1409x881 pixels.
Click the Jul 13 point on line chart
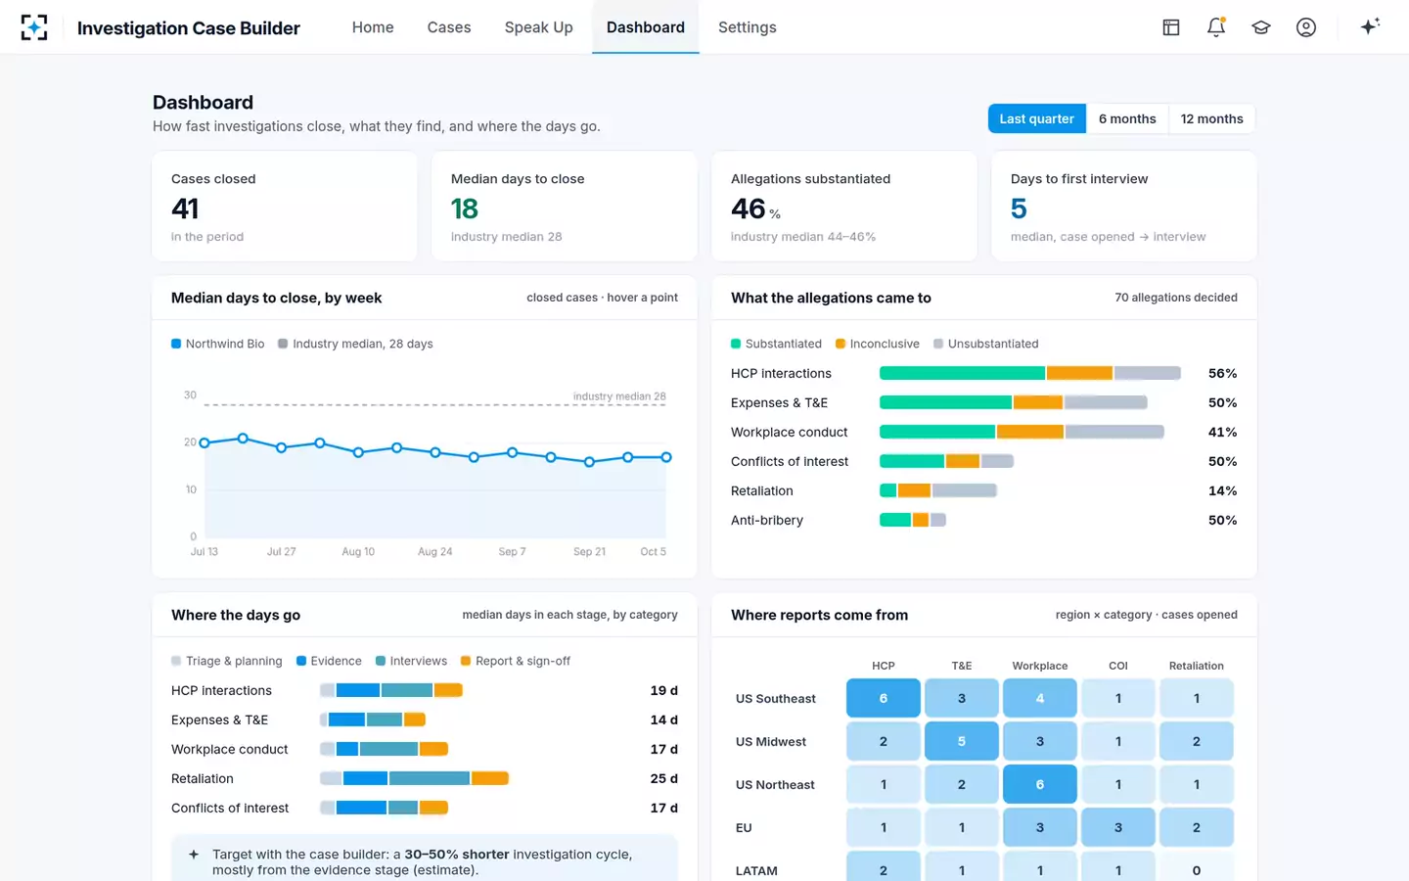pyautogui.click(x=205, y=442)
